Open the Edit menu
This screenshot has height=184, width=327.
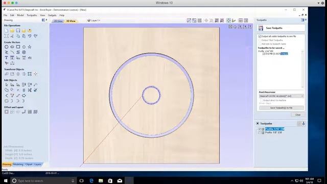pos(12,15)
